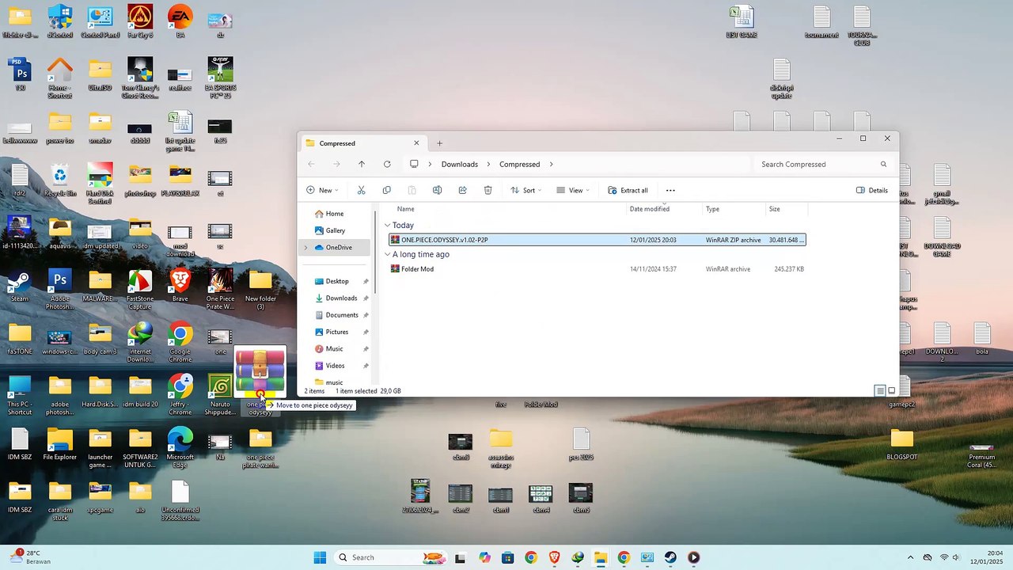Click the Cut icon in Explorer toolbar
The width and height of the screenshot is (1013, 570).
[361, 190]
